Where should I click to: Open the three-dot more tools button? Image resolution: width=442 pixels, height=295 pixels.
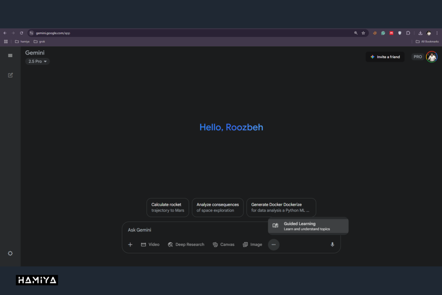point(274,244)
